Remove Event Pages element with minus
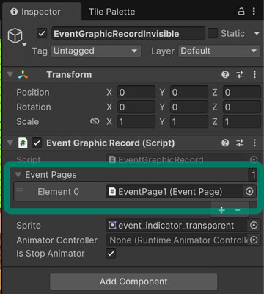This screenshot has height=294, width=264. [x=238, y=210]
